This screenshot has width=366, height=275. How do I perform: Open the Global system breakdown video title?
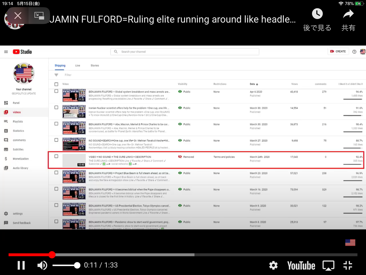129,92
